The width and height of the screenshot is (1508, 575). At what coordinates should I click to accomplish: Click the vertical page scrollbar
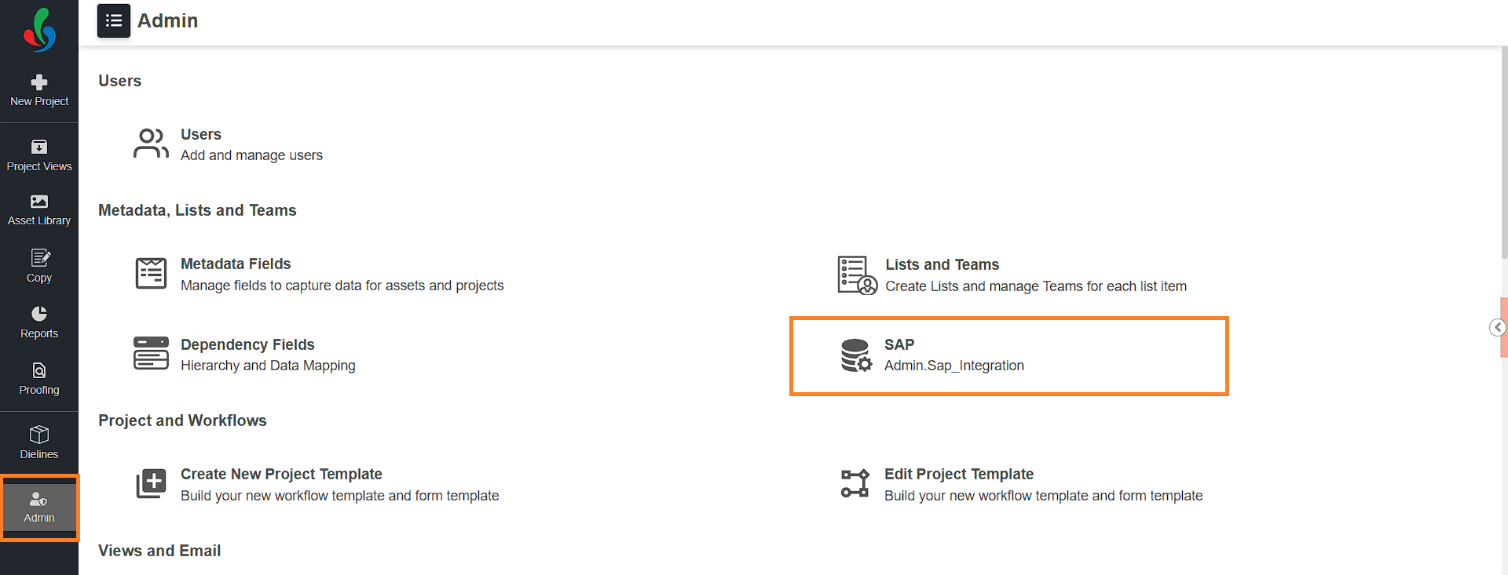(1504, 153)
